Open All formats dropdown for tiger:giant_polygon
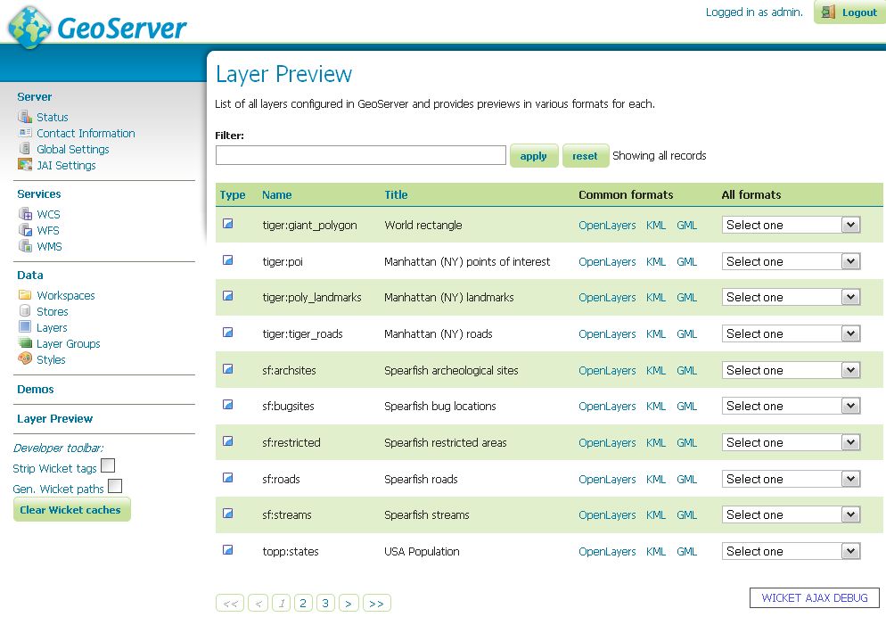Viewport: 886px width, 617px height. coord(792,225)
